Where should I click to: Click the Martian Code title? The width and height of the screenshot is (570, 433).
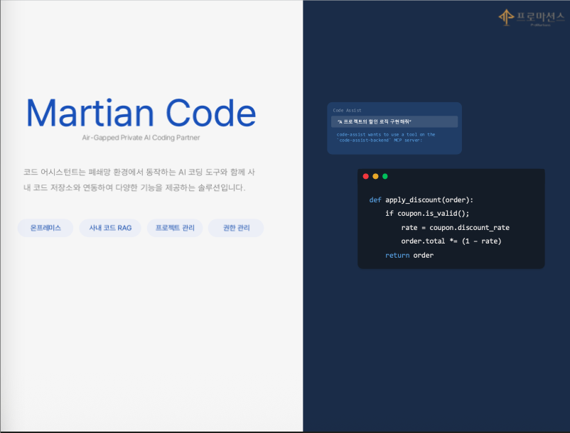coord(141,114)
